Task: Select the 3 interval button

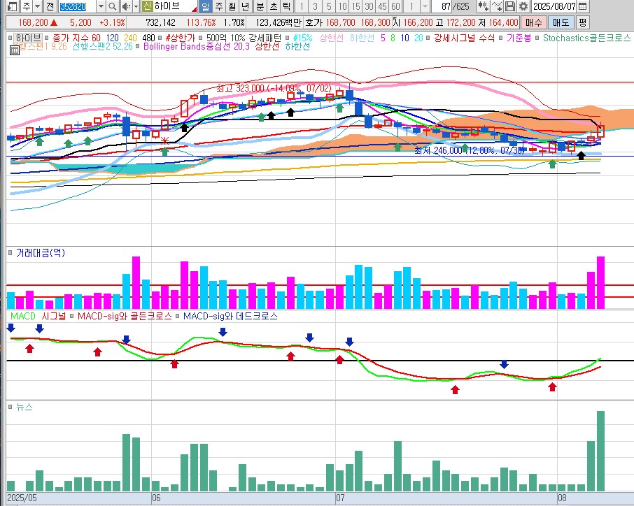Action: (315, 6)
